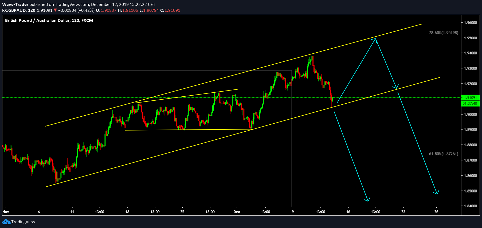Open the TradingView wordmark link
482x228 pixels.
coord(23,222)
